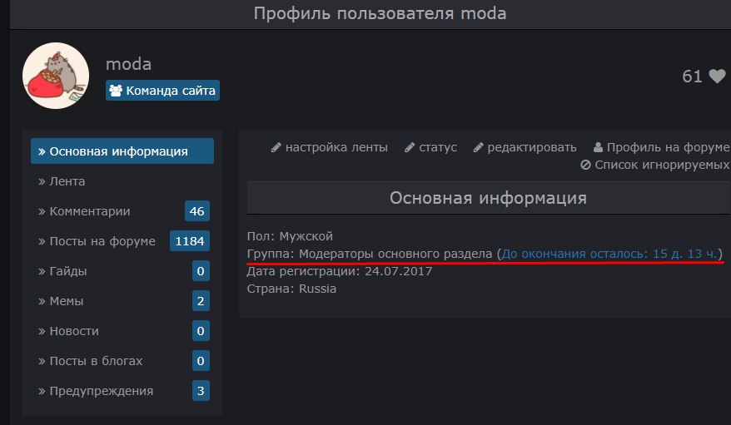Click the 1184 forum posts counter badge
Screen dimensions: 731x425
coord(190,241)
